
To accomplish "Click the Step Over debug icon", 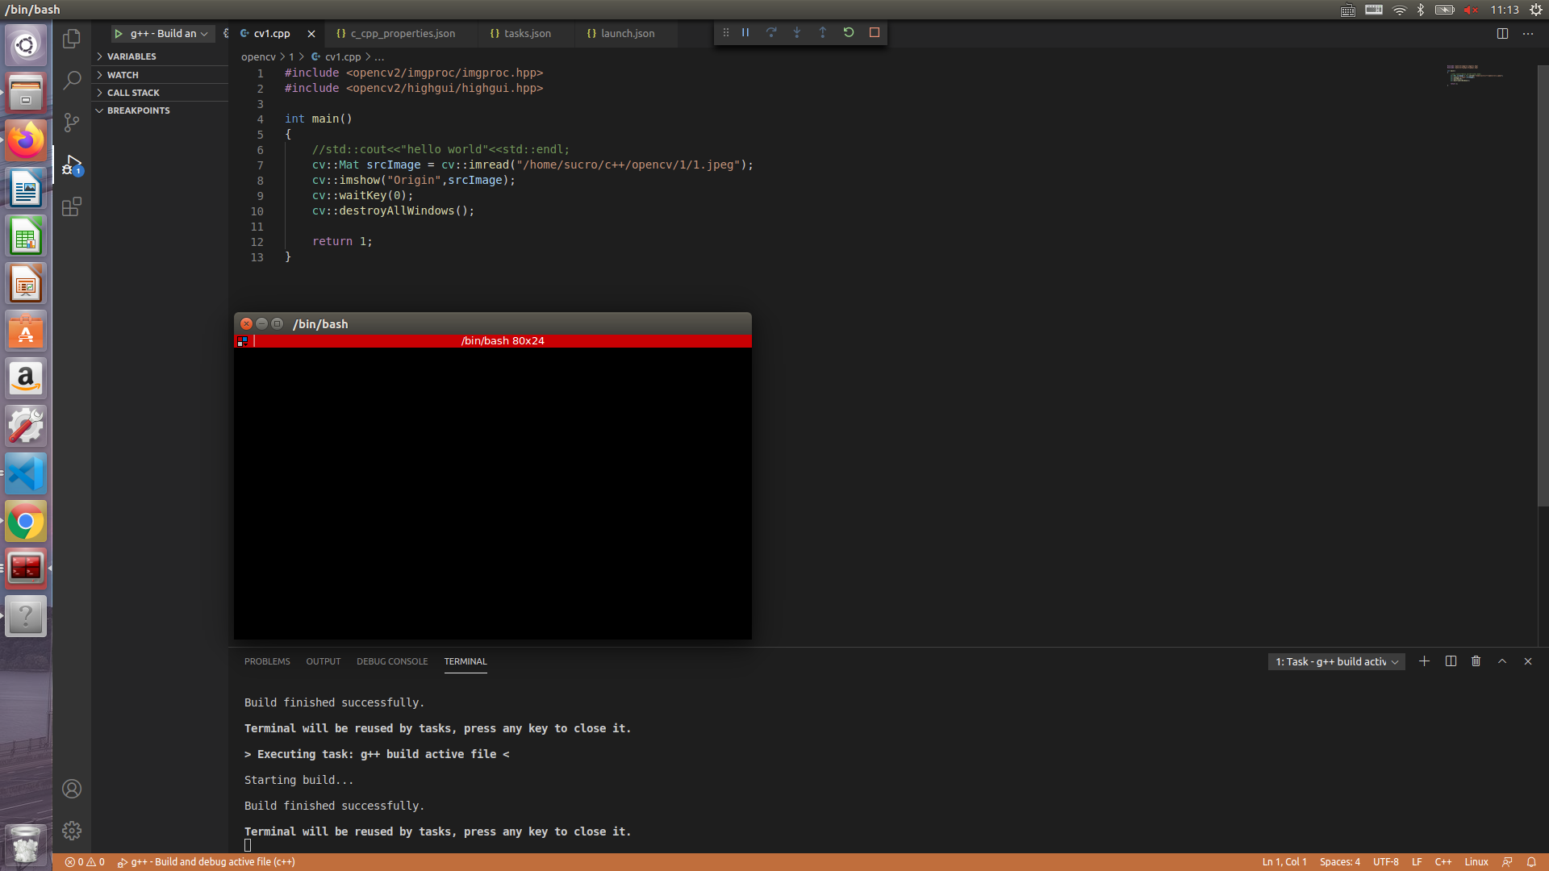I will pyautogui.click(x=771, y=32).
